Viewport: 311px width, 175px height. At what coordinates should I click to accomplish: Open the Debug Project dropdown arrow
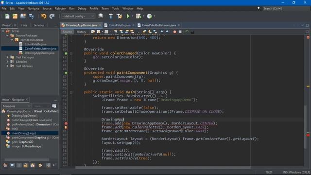[x=143, y=16]
